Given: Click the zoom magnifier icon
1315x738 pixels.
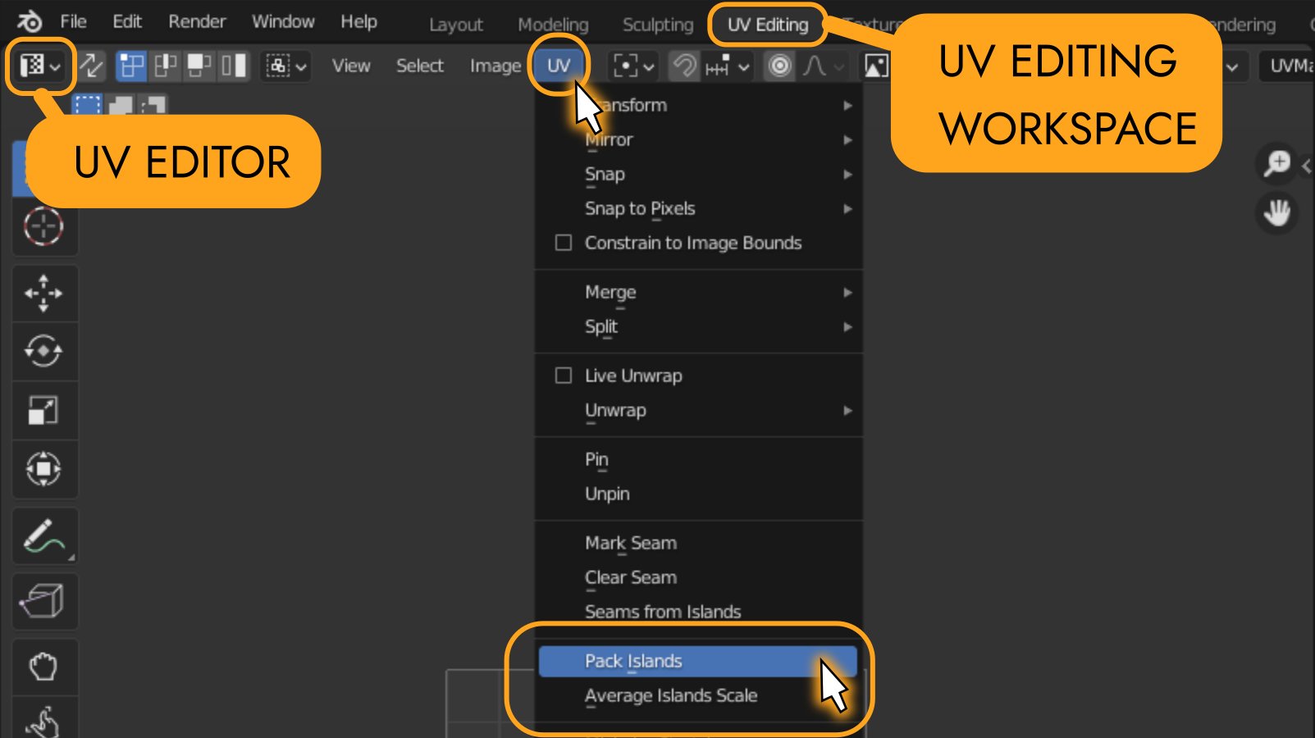Looking at the screenshot, I should coord(1276,164).
